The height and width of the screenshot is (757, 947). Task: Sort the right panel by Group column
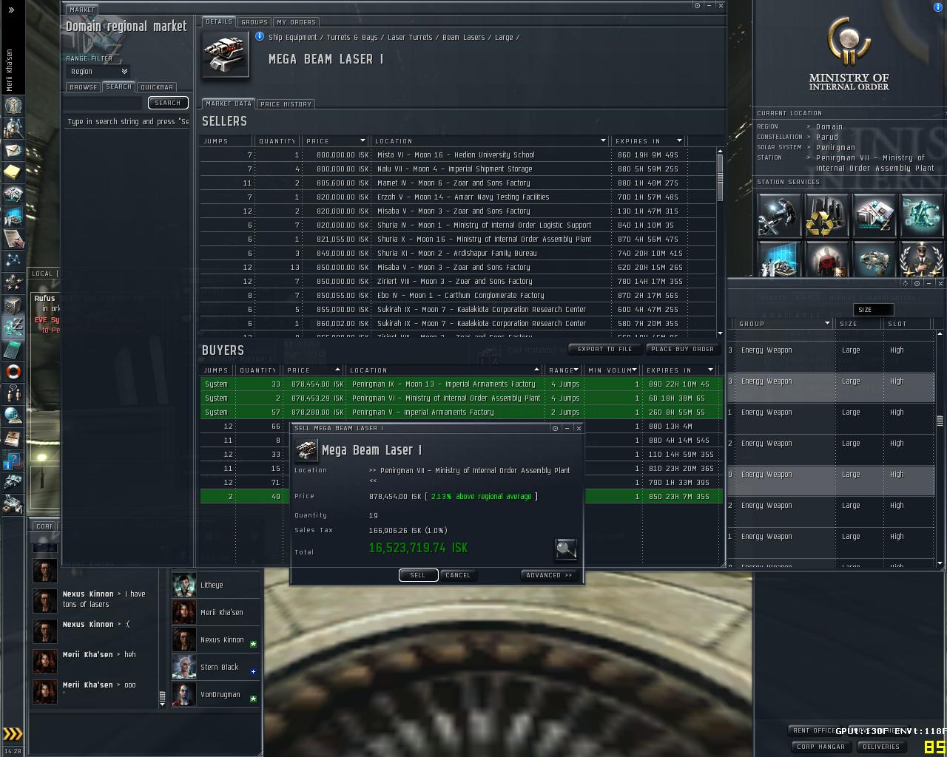coord(783,324)
